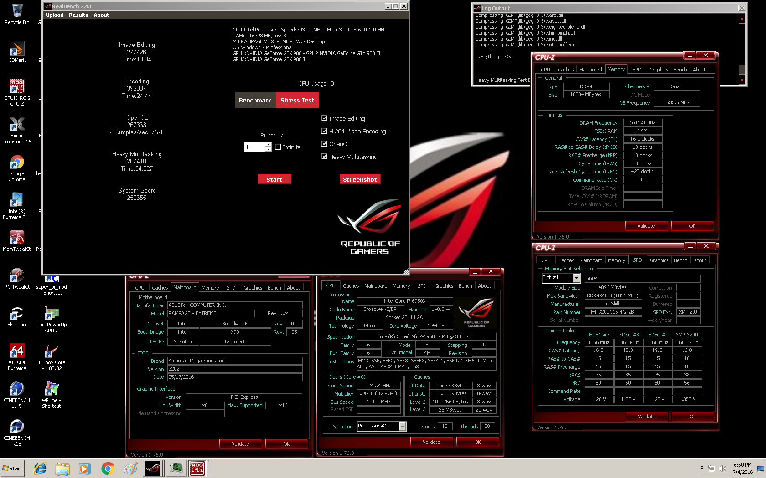Uncheck H.264 Video Encoding checkbox

click(325, 131)
